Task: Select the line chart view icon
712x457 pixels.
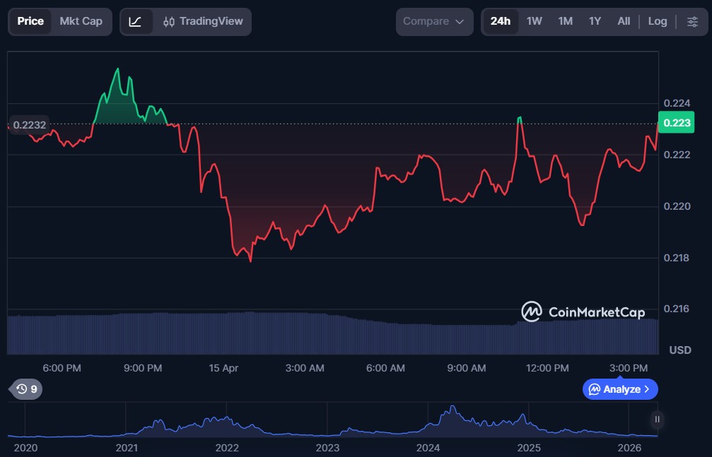Action: (x=136, y=22)
